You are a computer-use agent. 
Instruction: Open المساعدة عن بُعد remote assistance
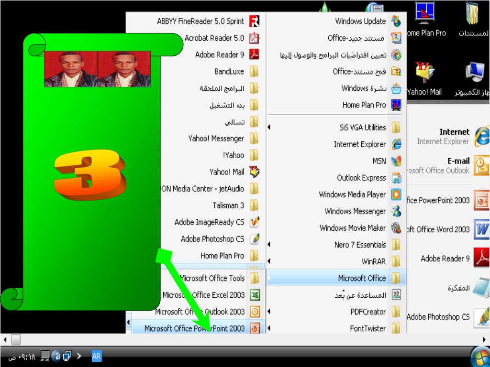tap(367, 295)
